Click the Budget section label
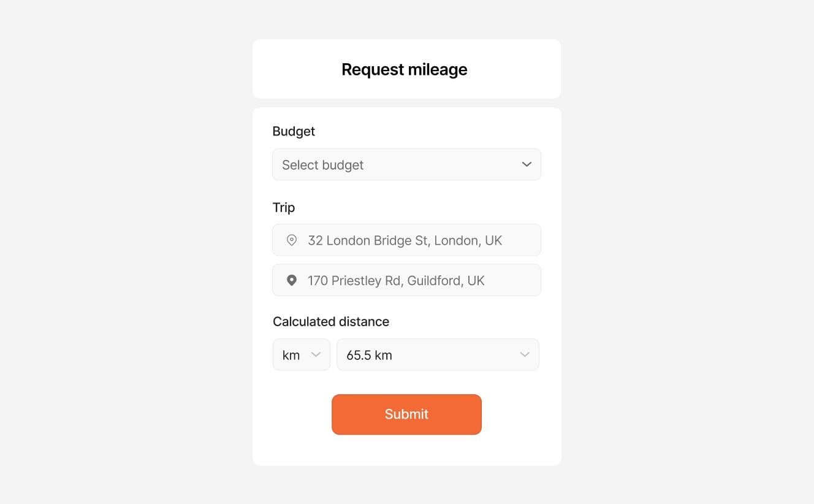This screenshot has height=504, width=814. (x=294, y=131)
